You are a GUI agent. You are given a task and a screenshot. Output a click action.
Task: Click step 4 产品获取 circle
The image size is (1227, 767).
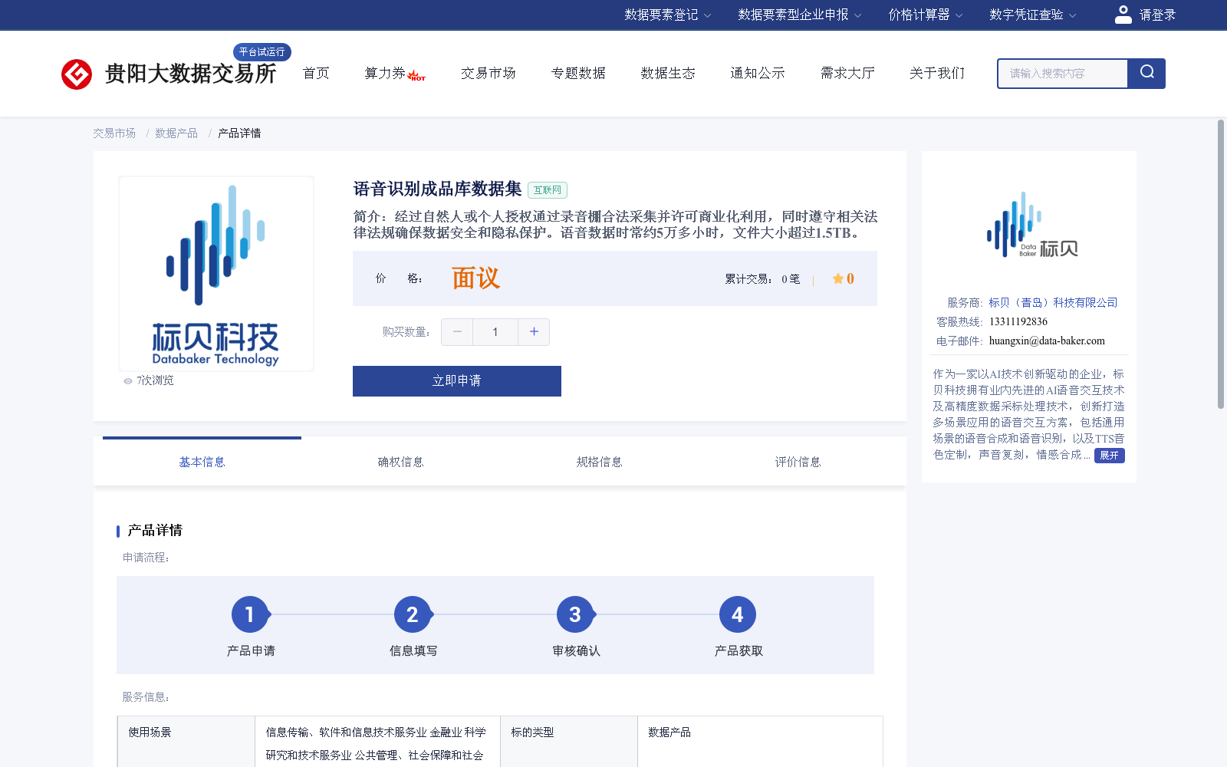pos(737,614)
